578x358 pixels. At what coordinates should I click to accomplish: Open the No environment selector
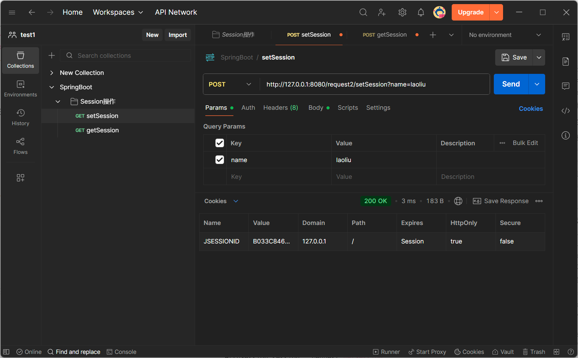(505, 35)
